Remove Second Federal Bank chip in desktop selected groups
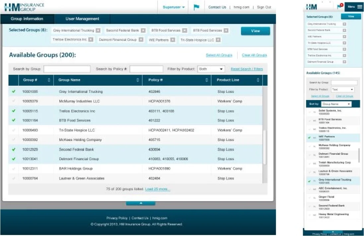 click(143, 31)
